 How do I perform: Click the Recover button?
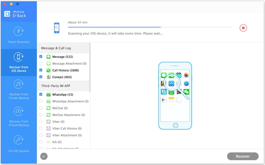243,156
